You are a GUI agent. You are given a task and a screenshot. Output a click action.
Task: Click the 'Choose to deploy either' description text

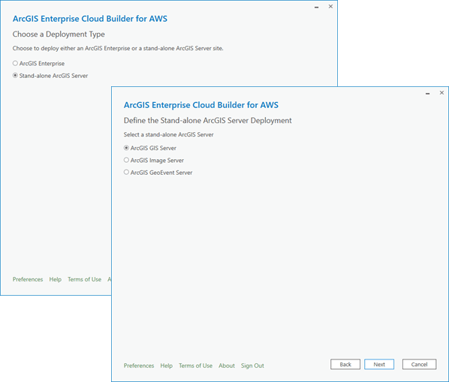click(118, 48)
